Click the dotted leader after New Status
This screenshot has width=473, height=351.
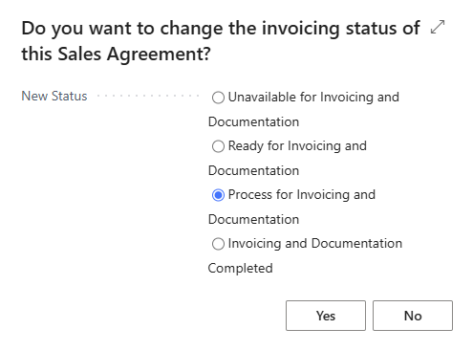tap(148, 96)
